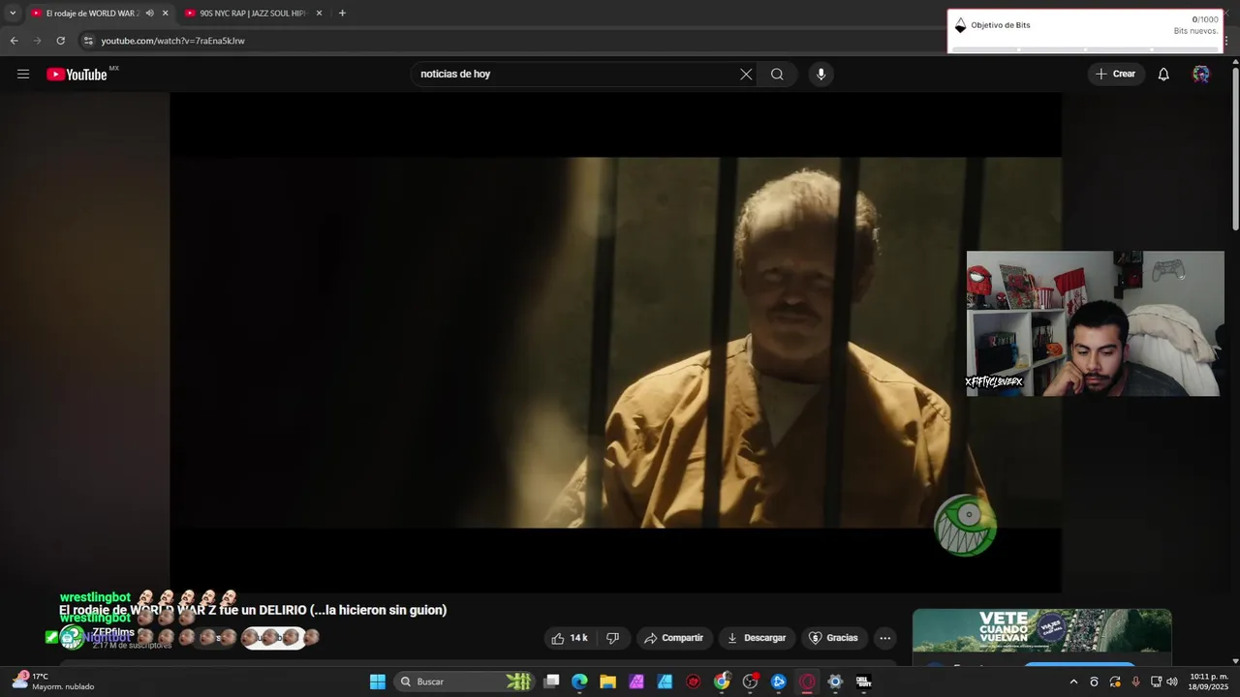
Task: Expand the tab search dropdown arrow
Action: 13,14
